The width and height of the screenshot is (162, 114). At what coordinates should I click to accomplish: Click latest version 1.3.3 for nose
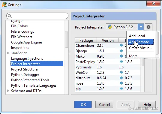[x=128, y=83]
